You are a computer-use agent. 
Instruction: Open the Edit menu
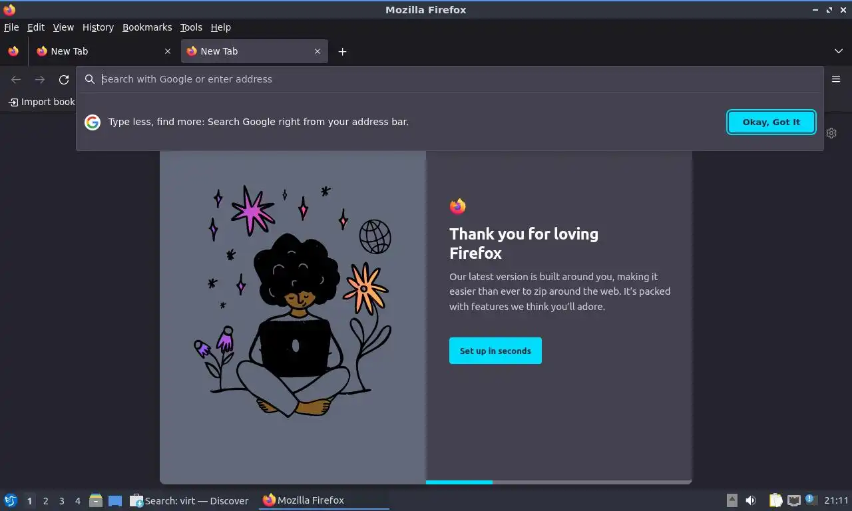[36, 27]
